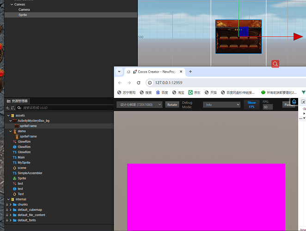Click the asset search magnifier icon
This screenshot has width=306, height=231.
tap(19, 108)
